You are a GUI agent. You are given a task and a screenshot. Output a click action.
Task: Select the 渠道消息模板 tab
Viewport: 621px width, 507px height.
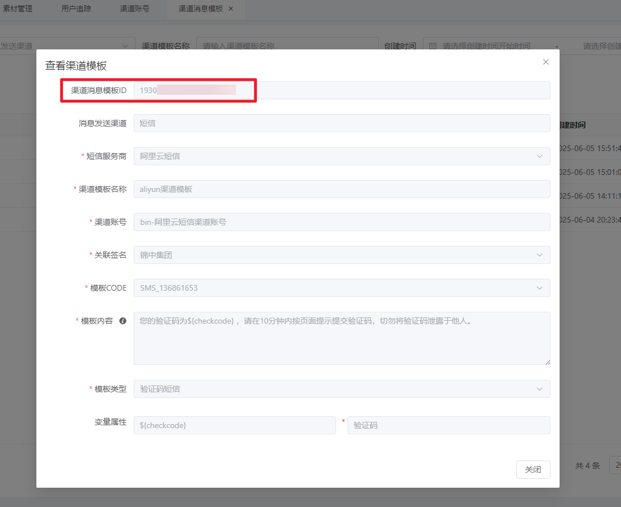[x=201, y=9]
